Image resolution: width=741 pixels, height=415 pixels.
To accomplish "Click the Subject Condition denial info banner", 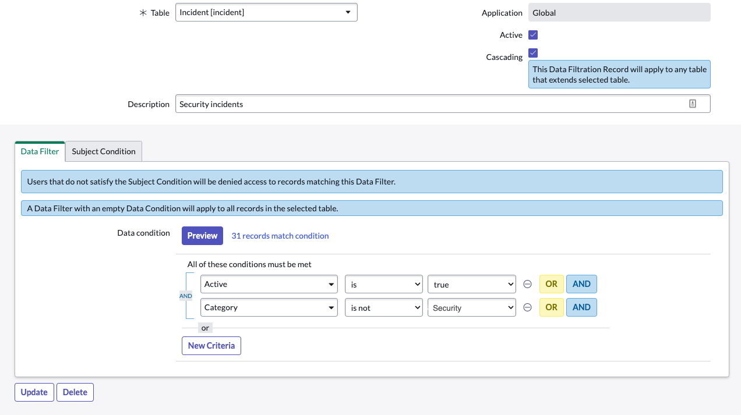I will 372,182.
